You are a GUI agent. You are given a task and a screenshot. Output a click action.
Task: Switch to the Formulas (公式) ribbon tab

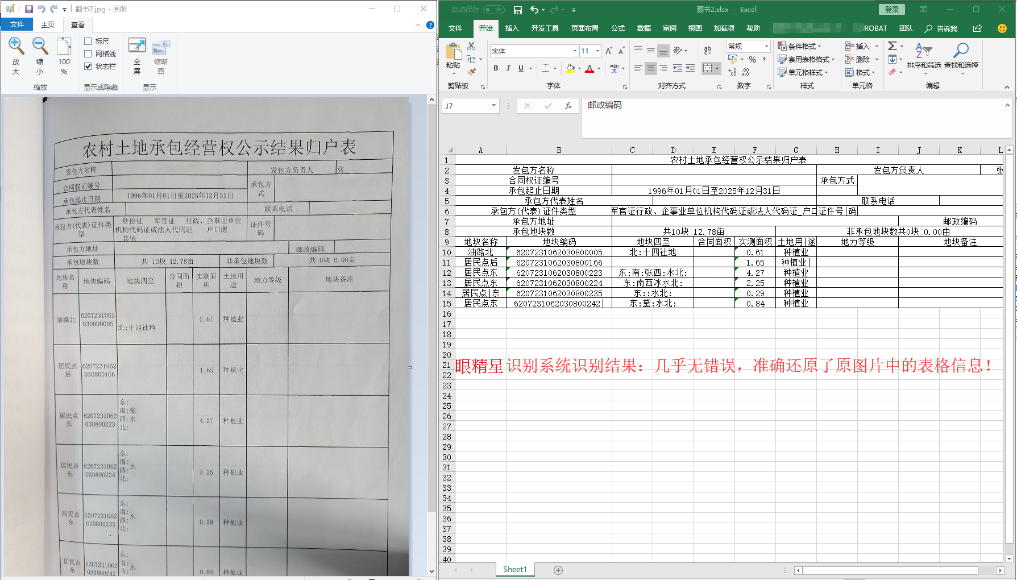[618, 28]
